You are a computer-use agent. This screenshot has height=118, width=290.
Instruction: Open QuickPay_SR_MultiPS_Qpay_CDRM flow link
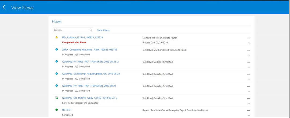(x=89, y=98)
